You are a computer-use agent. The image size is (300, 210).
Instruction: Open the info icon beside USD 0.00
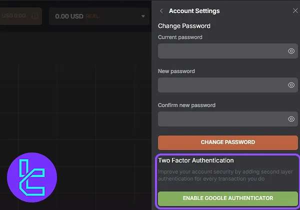point(35,16)
